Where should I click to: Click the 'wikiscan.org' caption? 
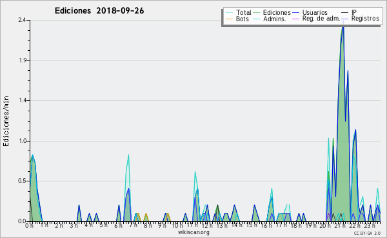coord(193,232)
